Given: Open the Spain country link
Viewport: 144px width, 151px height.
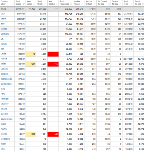Looking at the screenshot, I should (3, 19).
